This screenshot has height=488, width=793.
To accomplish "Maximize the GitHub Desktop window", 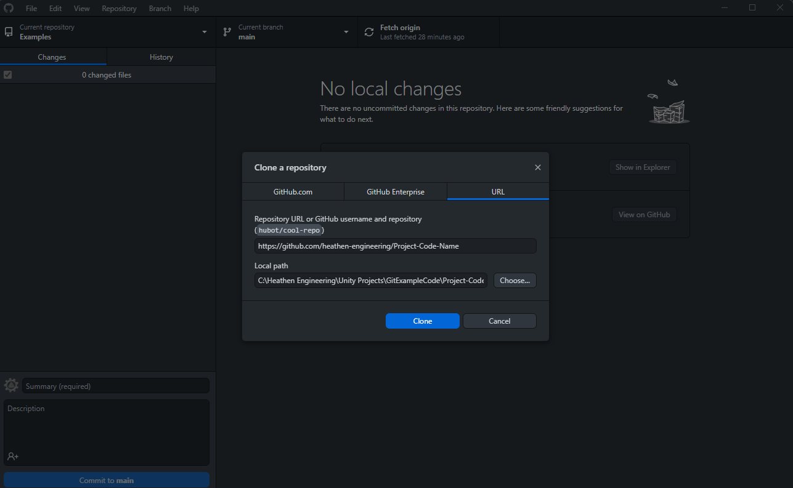I will [x=752, y=8].
